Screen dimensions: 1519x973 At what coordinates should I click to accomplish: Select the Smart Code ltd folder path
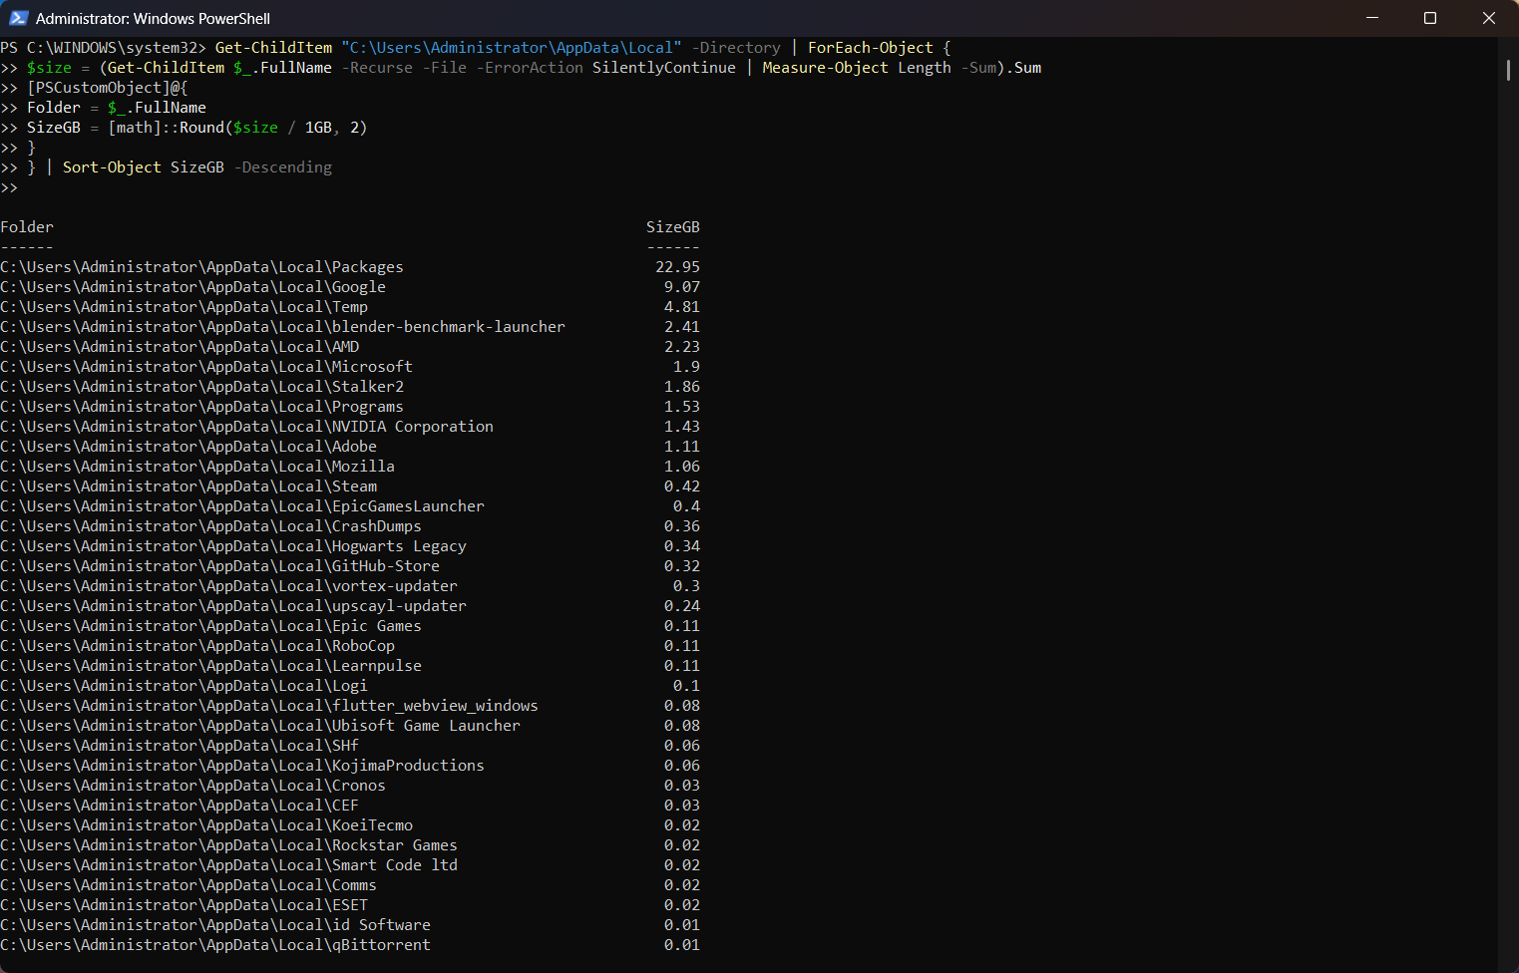click(x=228, y=865)
